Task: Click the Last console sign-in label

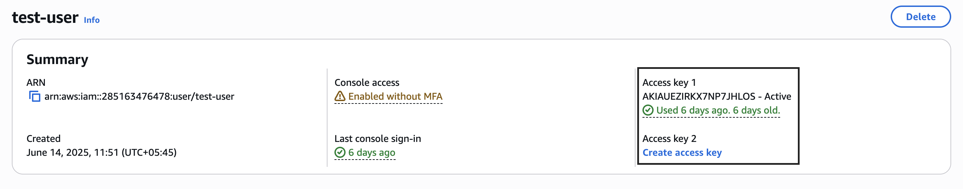Action: click(378, 139)
